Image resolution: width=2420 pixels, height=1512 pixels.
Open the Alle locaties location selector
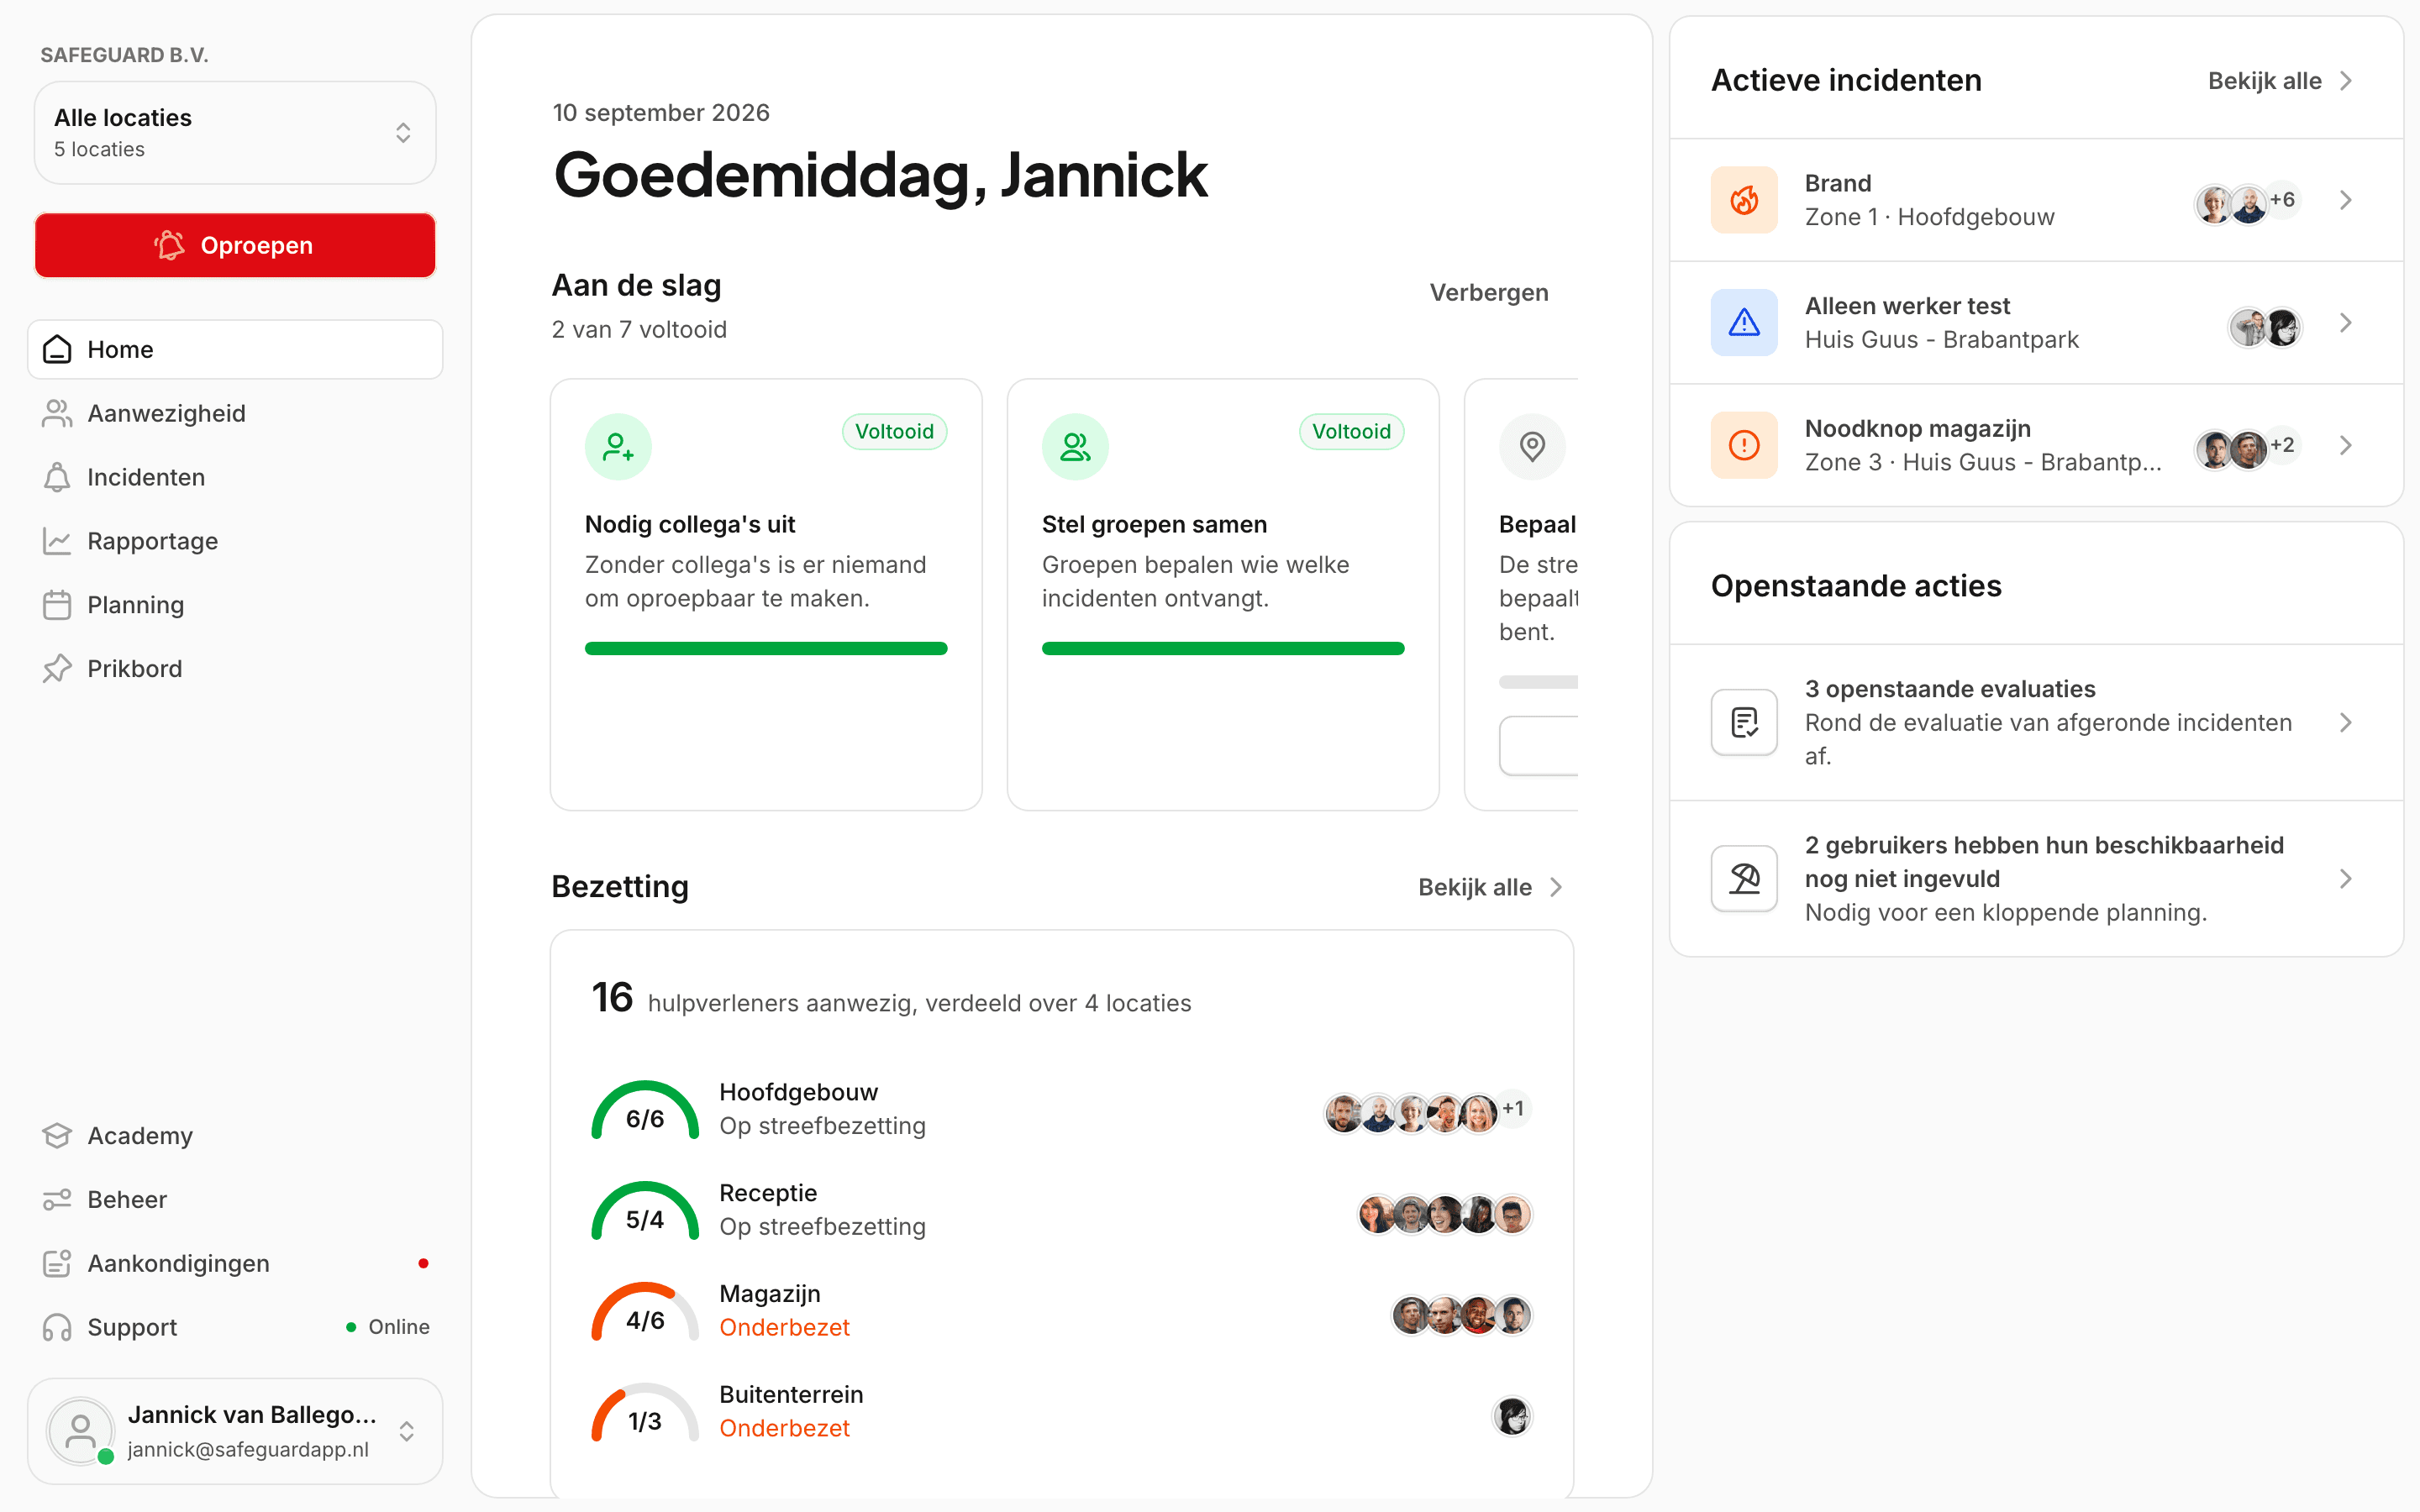235,133
